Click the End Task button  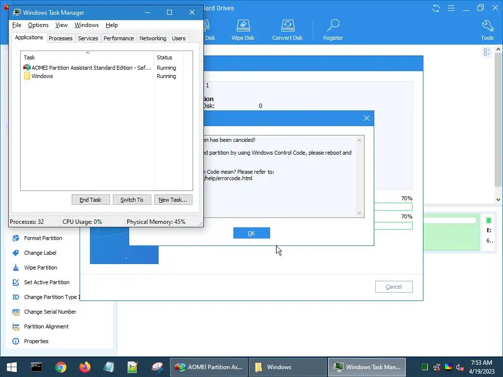tap(90, 200)
